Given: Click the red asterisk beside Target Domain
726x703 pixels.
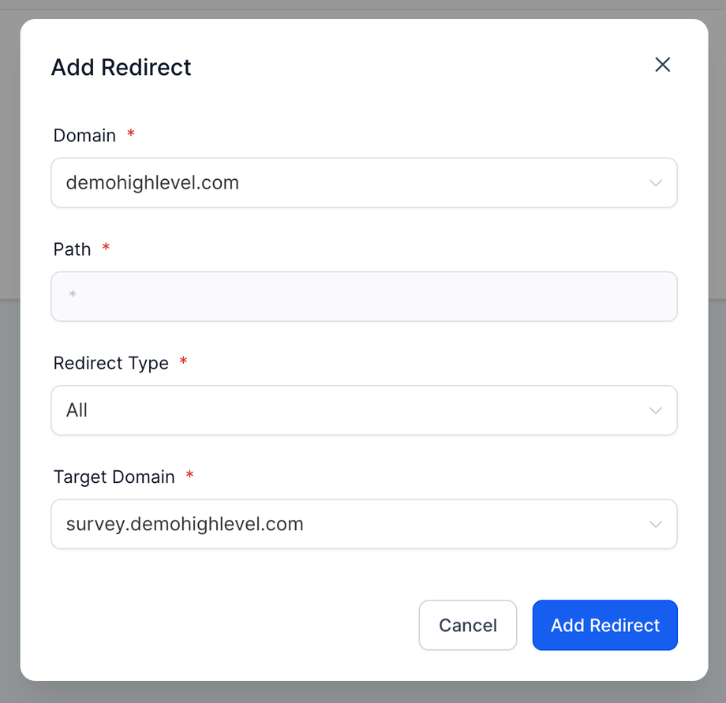Looking at the screenshot, I should pyautogui.click(x=189, y=475).
